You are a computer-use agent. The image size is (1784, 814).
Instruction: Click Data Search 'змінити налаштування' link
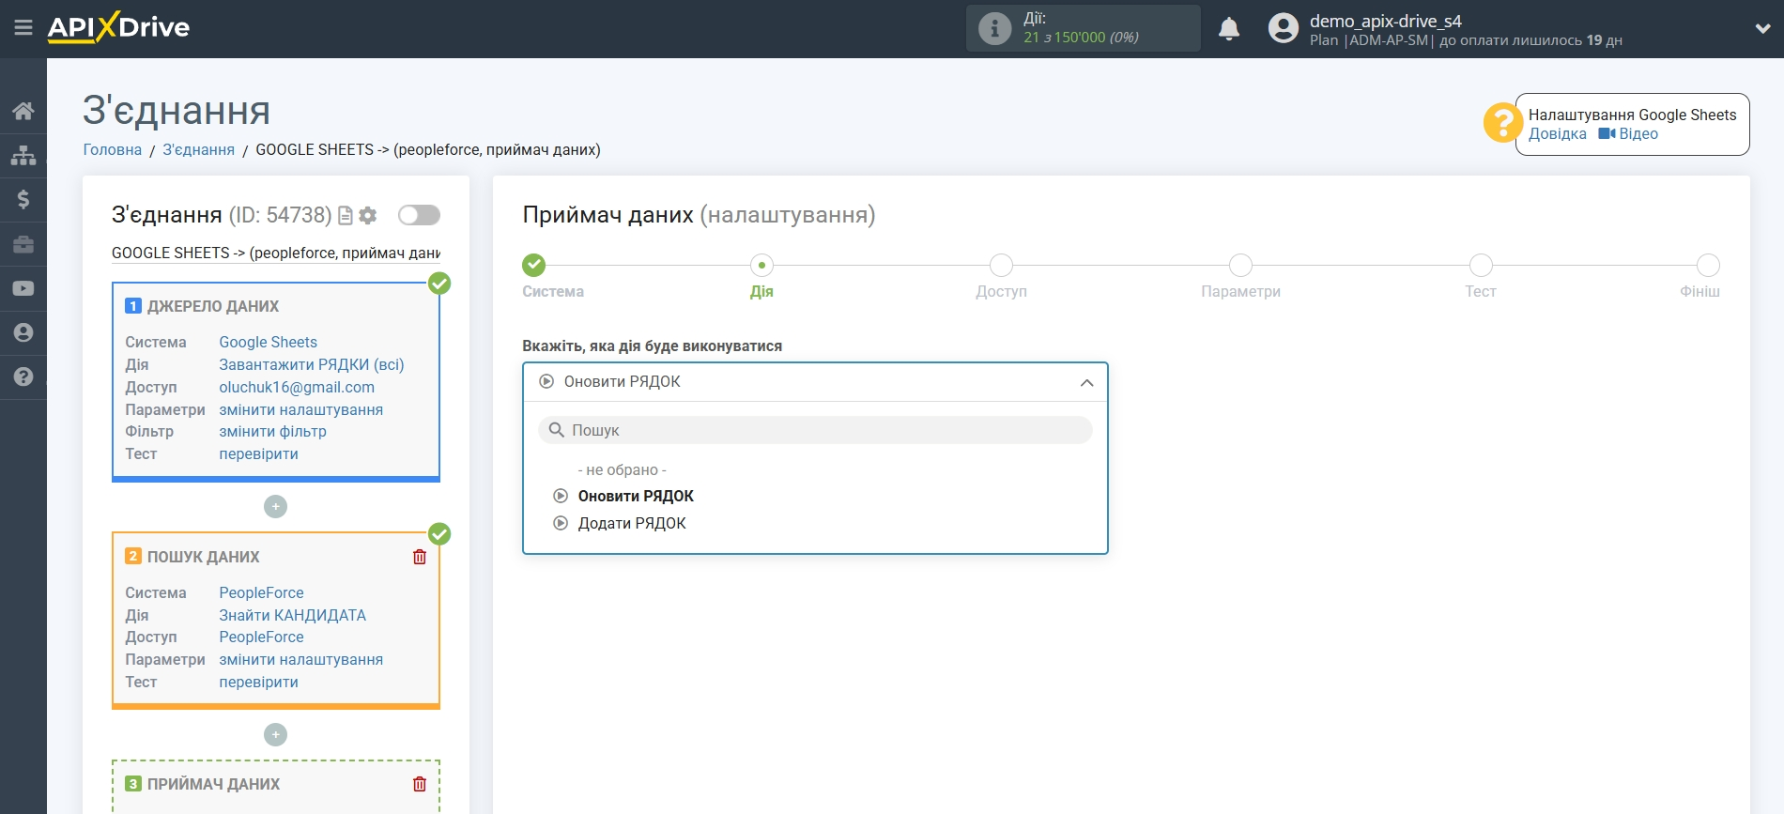click(301, 659)
